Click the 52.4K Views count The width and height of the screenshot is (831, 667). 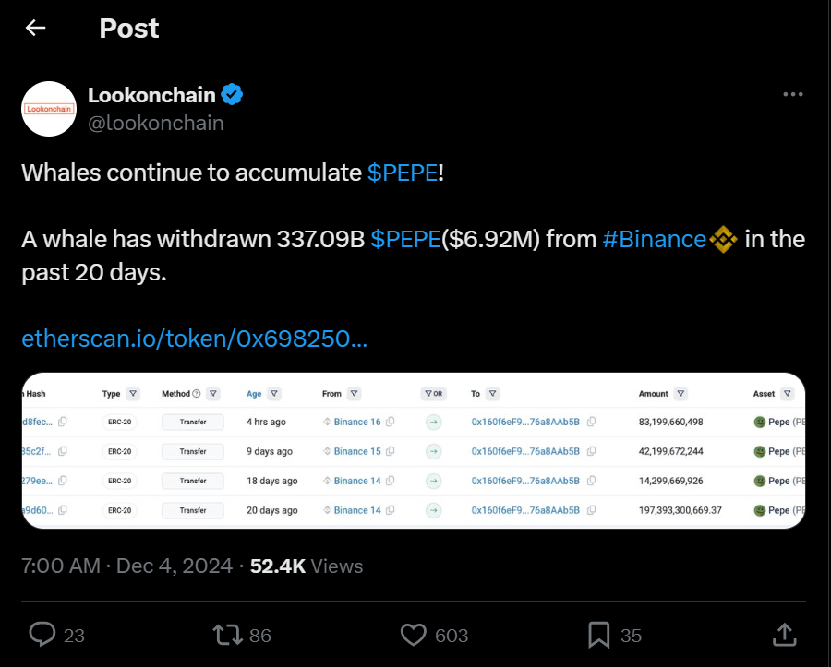pos(307,566)
